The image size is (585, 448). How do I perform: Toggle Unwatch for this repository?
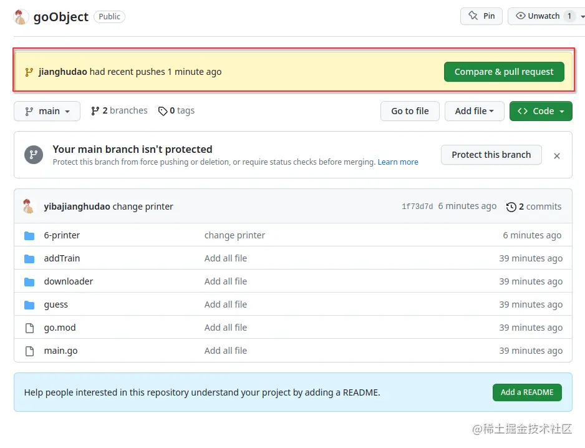tap(538, 16)
